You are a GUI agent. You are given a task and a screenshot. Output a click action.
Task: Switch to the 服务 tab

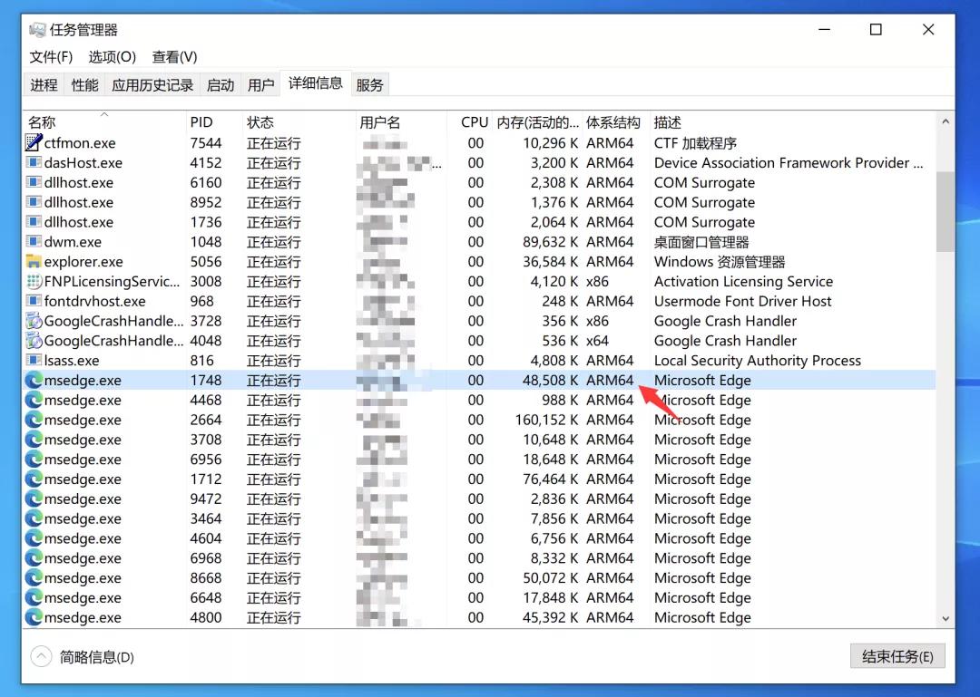(368, 84)
